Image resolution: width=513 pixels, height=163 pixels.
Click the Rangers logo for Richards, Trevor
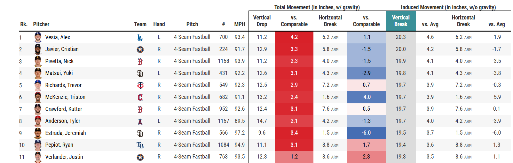140,85
